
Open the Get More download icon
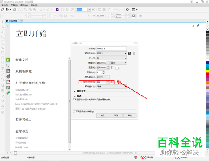[x=8, y=93]
